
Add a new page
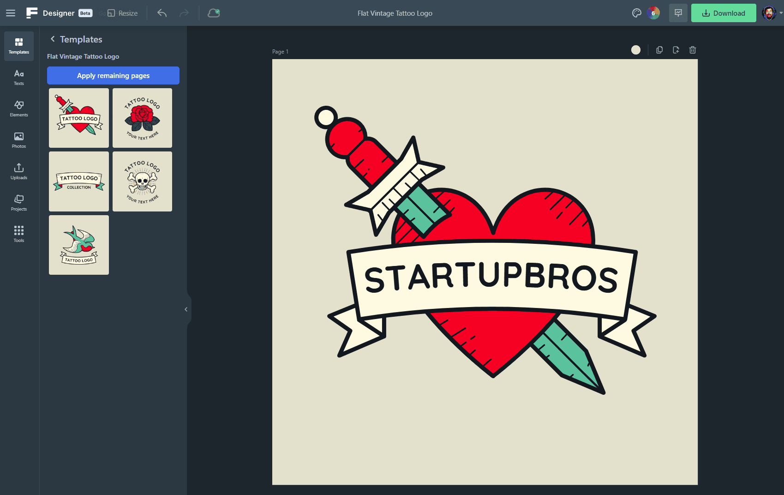pos(676,50)
